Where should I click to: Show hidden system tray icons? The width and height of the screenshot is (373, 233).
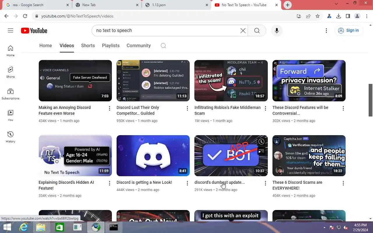pyautogui.click(x=324, y=227)
